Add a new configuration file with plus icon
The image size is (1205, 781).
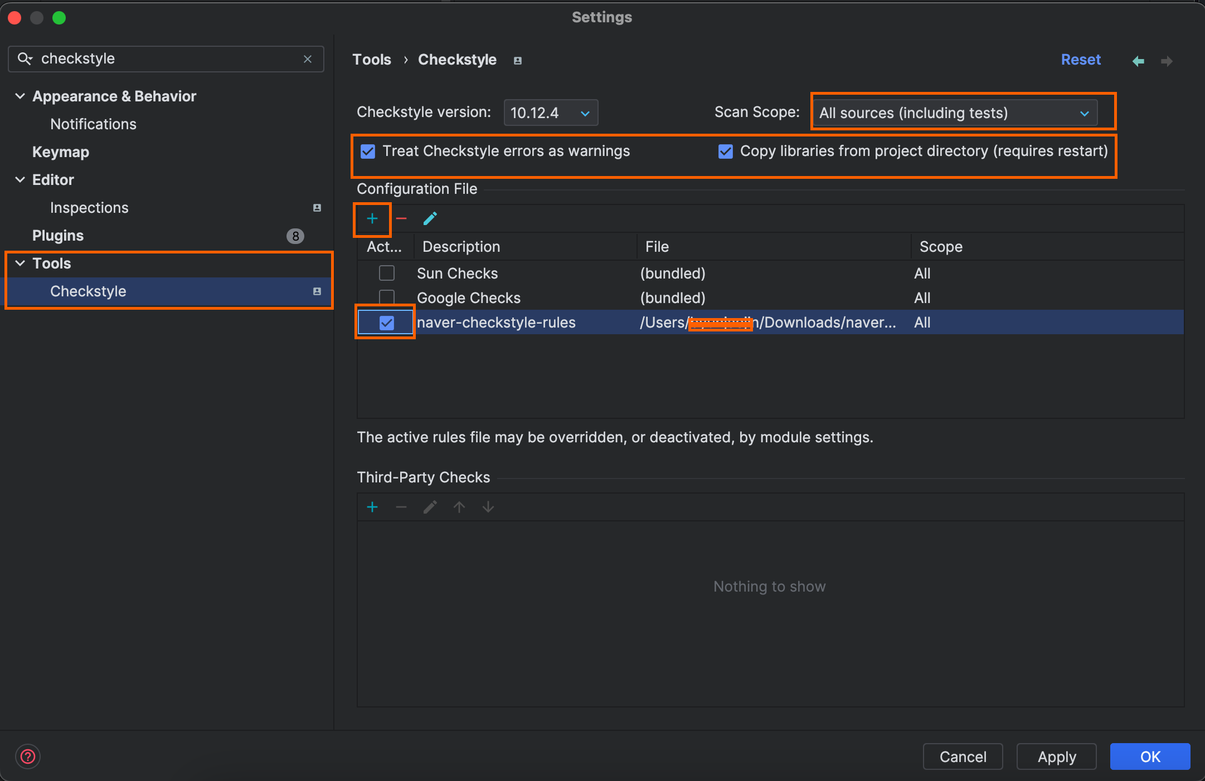(x=372, y=219)
